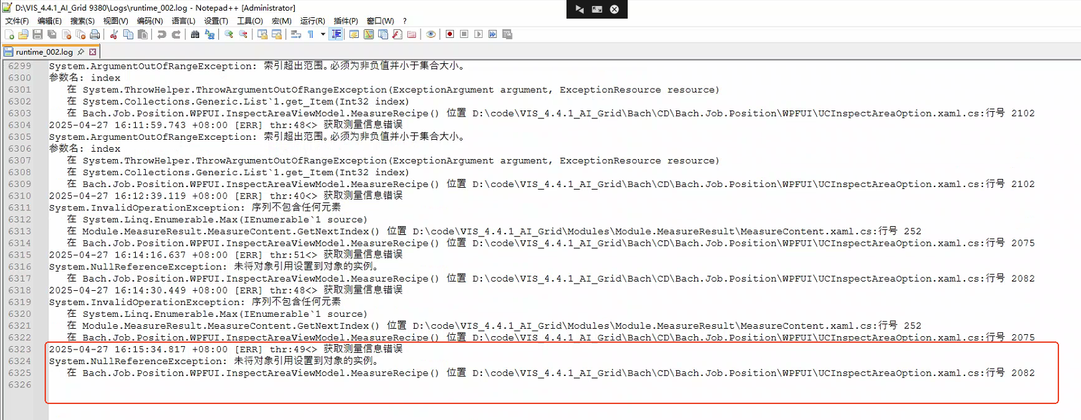This screenshot has height=420, width=1081.
Task: Click line number 6299 in the margin
Action: click(20, 66)
